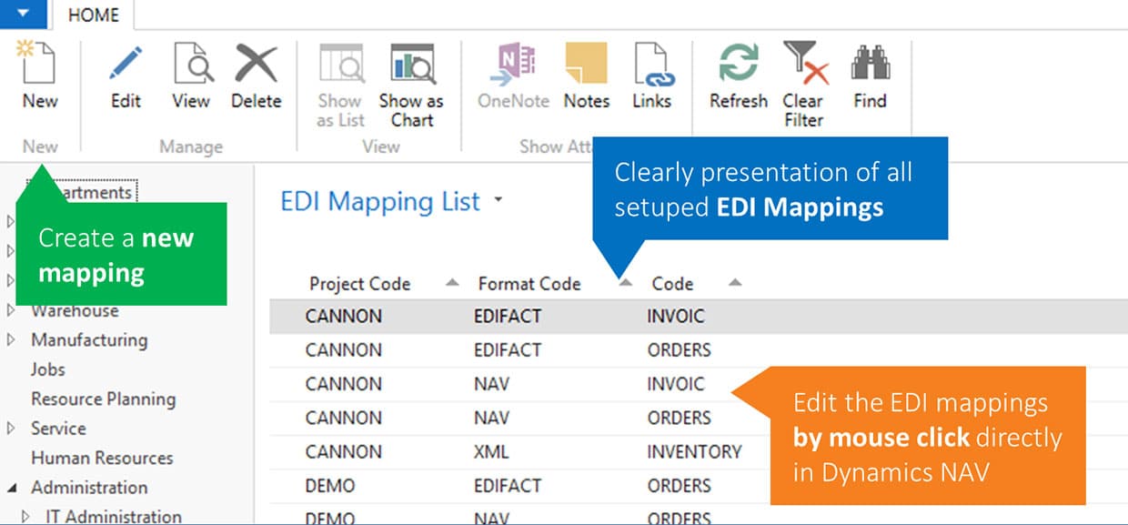1128x525 pixels.
Task: Expand the IT Administration tree node
Action: 25,516
